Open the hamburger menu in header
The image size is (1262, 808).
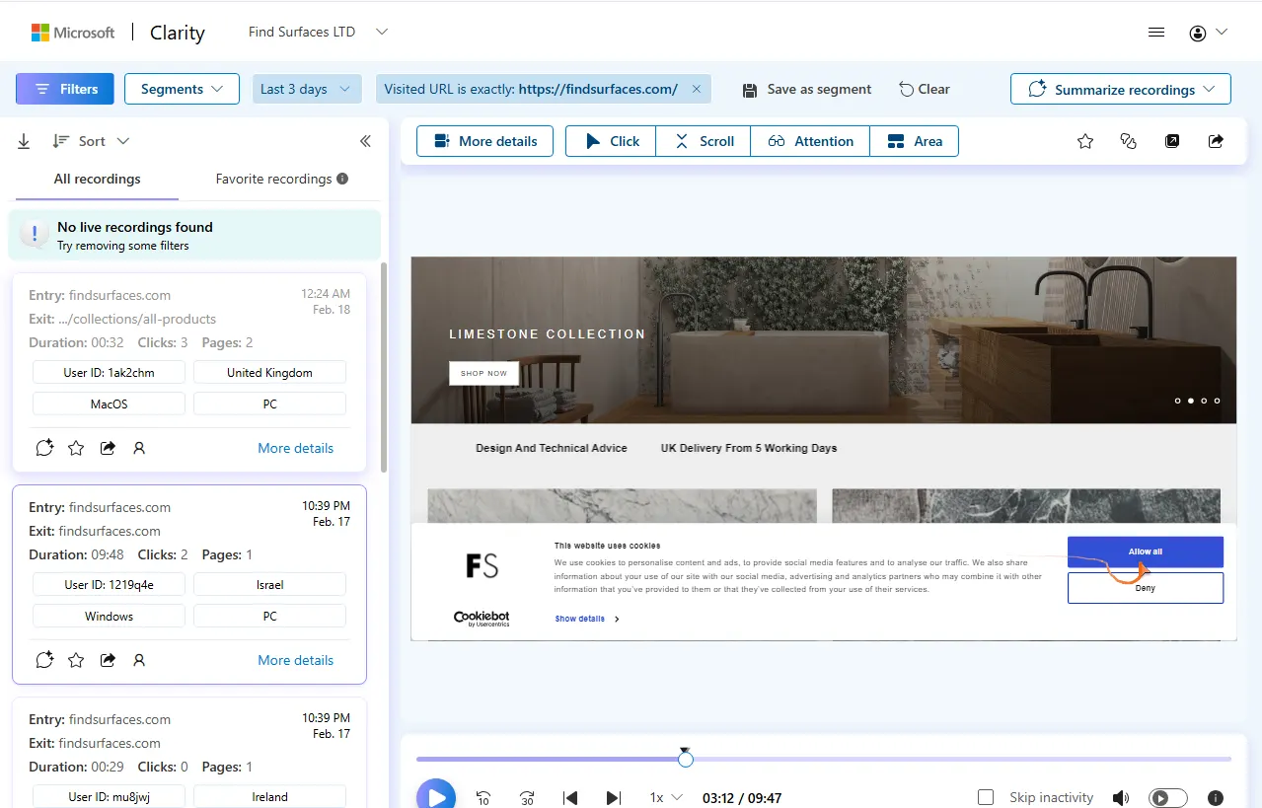1156,33
